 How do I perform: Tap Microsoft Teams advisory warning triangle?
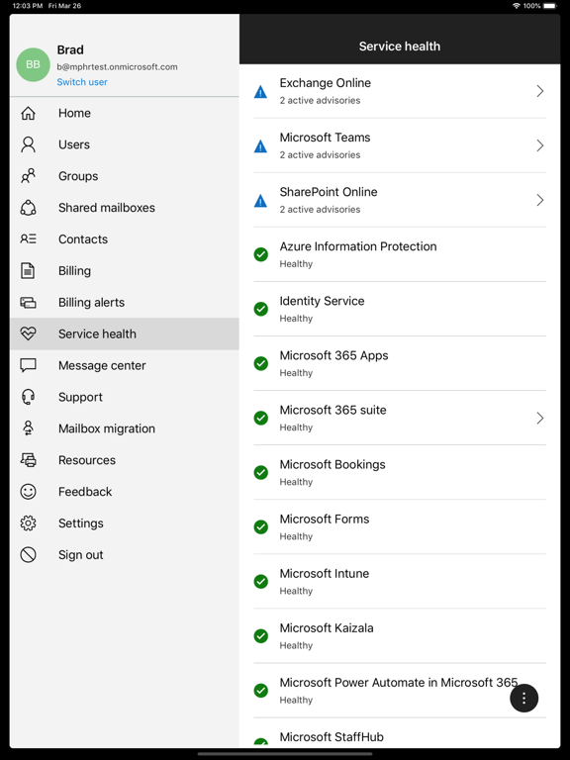click(x=261, y=145)
